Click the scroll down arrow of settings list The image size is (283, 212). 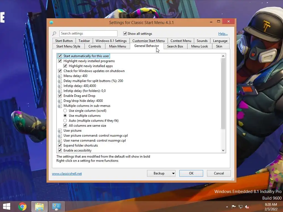[223, 150]
